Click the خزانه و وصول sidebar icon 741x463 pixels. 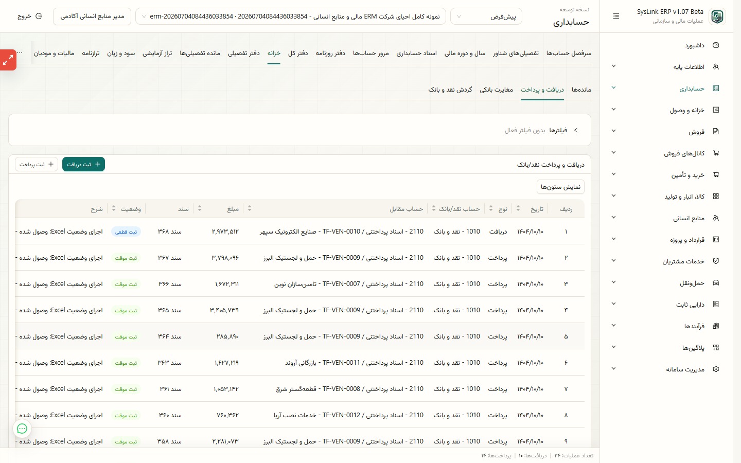tap(716, 110)
